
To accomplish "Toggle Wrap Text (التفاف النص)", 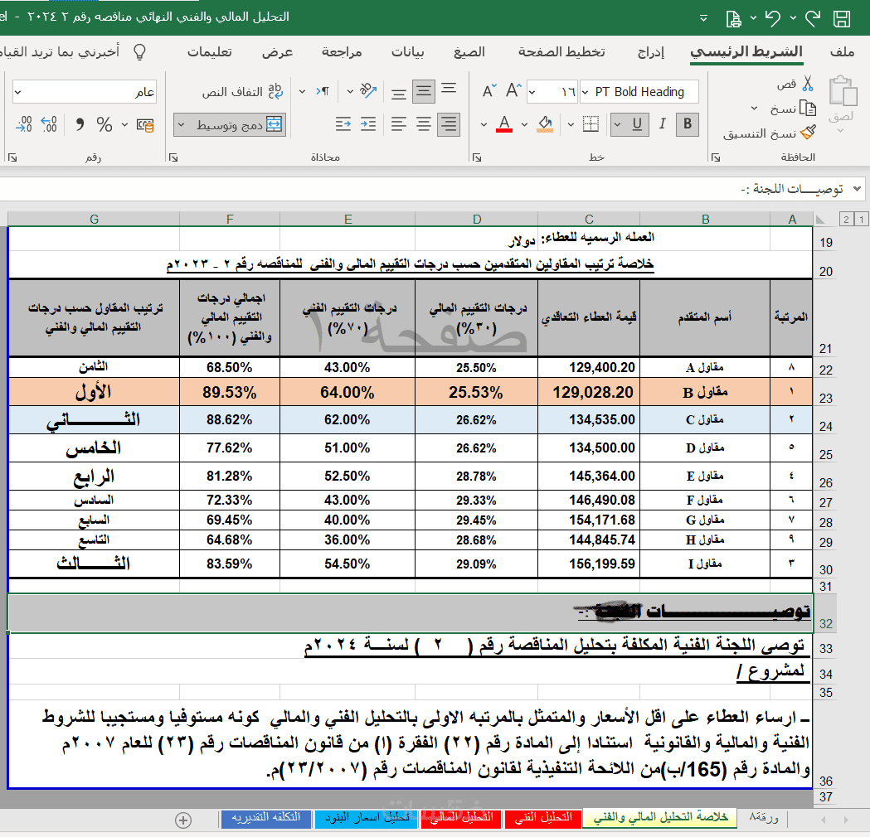I will [242, 91].
